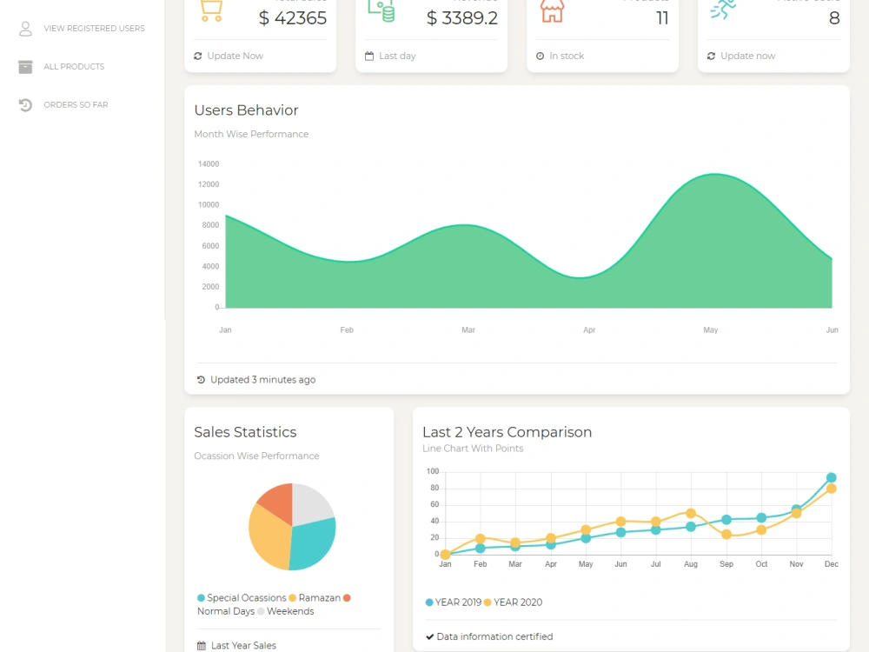Viewport: 869px width, 652px height.
Task: Click the running person icon on users card
Action: (723, 9)
